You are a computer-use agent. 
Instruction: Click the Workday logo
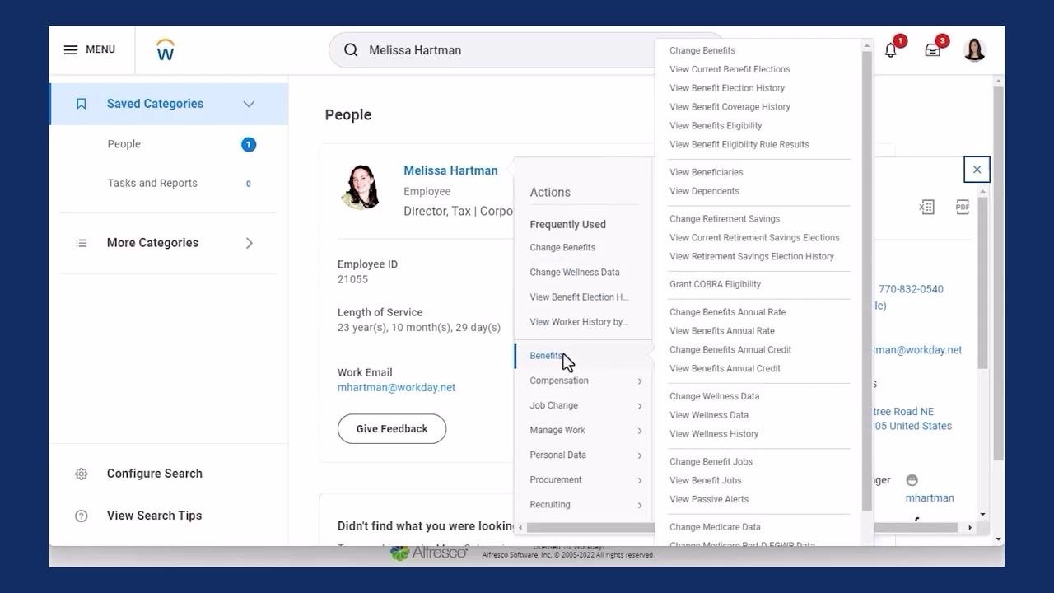[x=166, y=49]
